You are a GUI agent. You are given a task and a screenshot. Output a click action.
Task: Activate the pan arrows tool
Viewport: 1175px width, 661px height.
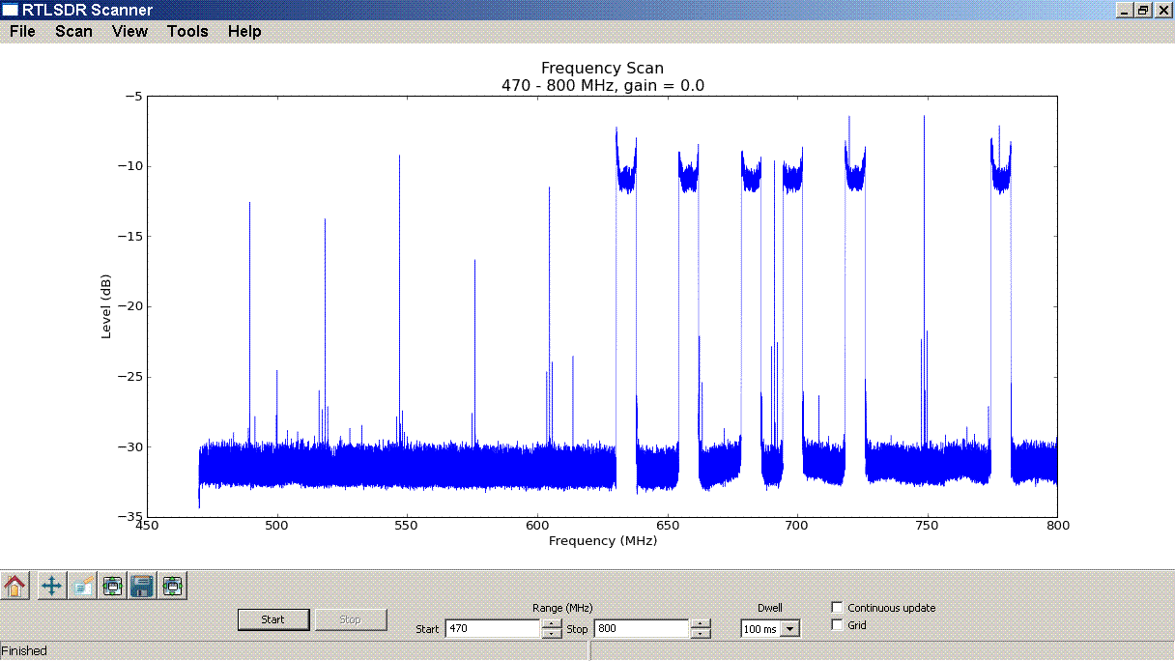(x=52, y=586)
